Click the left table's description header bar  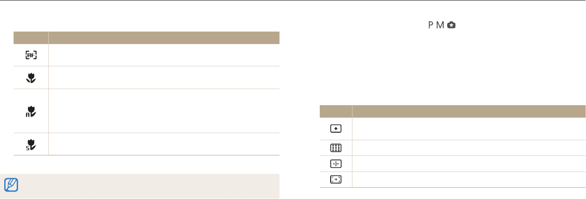click(163, 38)
